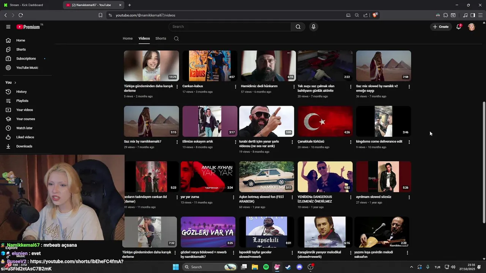The width and height of the screenshot is (486, 273).
Task: Go back with the browser back arrow
Action: pos(5,15)
